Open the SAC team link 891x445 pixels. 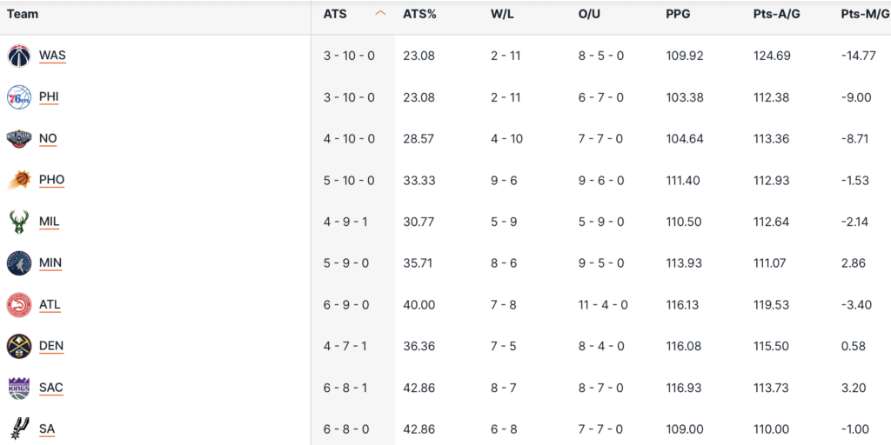tap(51, 388)
